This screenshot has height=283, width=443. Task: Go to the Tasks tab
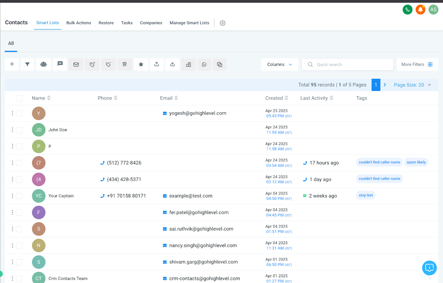127,23
